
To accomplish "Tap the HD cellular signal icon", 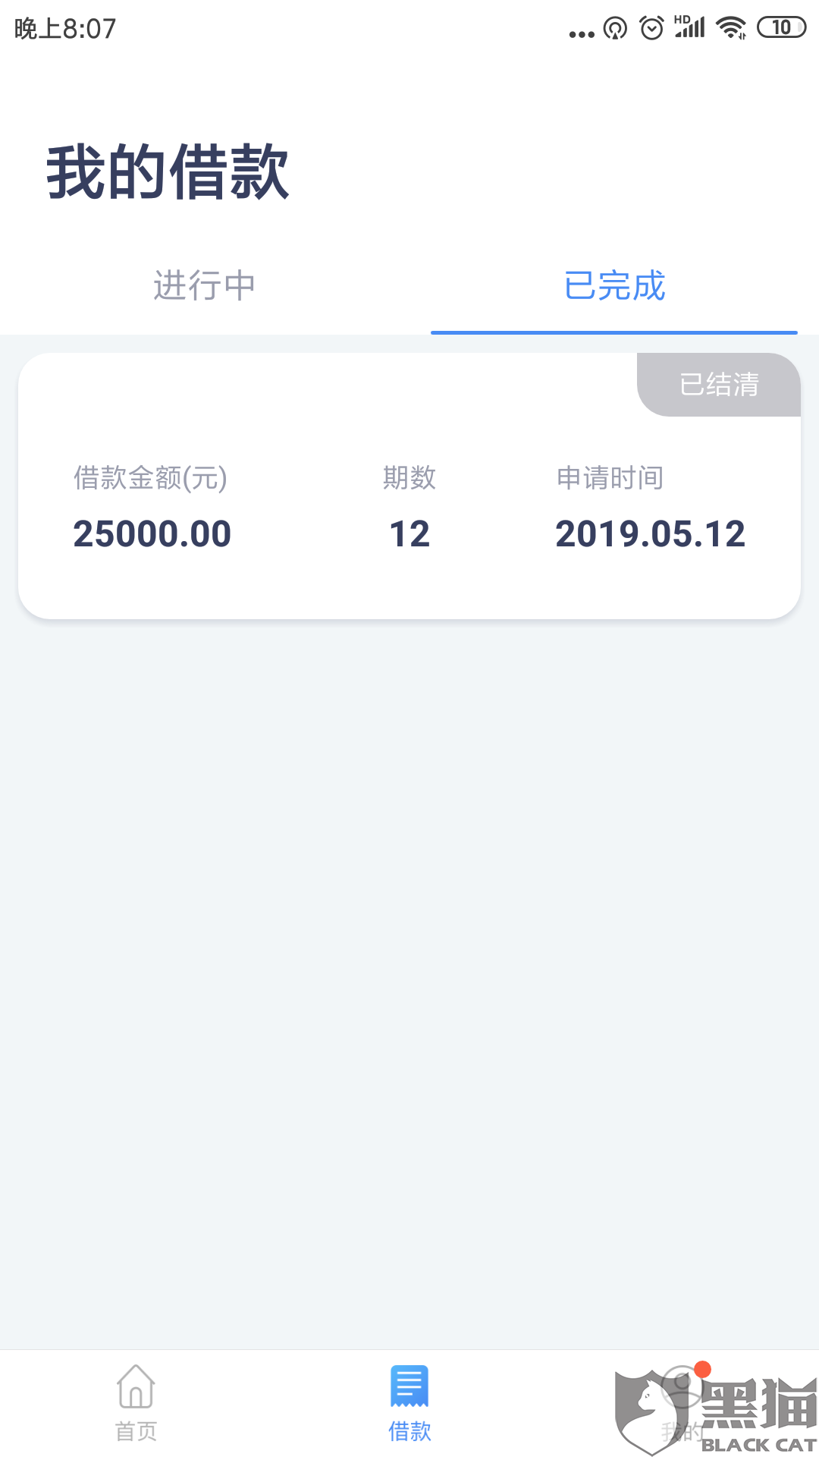I will tap(689, 27).
